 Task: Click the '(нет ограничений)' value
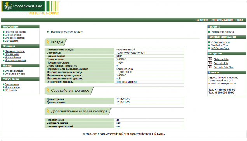click(127, 82)
